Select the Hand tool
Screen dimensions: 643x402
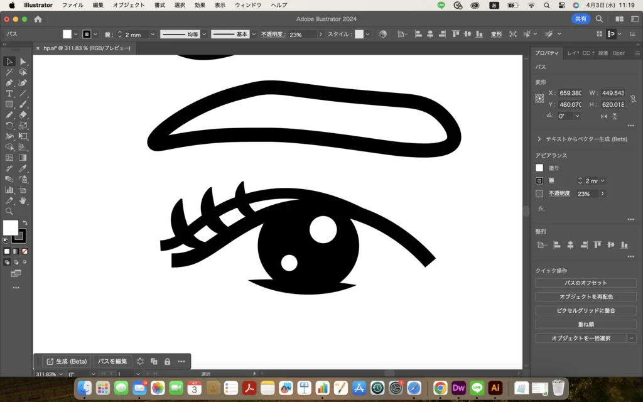click(x=23, y=200)
